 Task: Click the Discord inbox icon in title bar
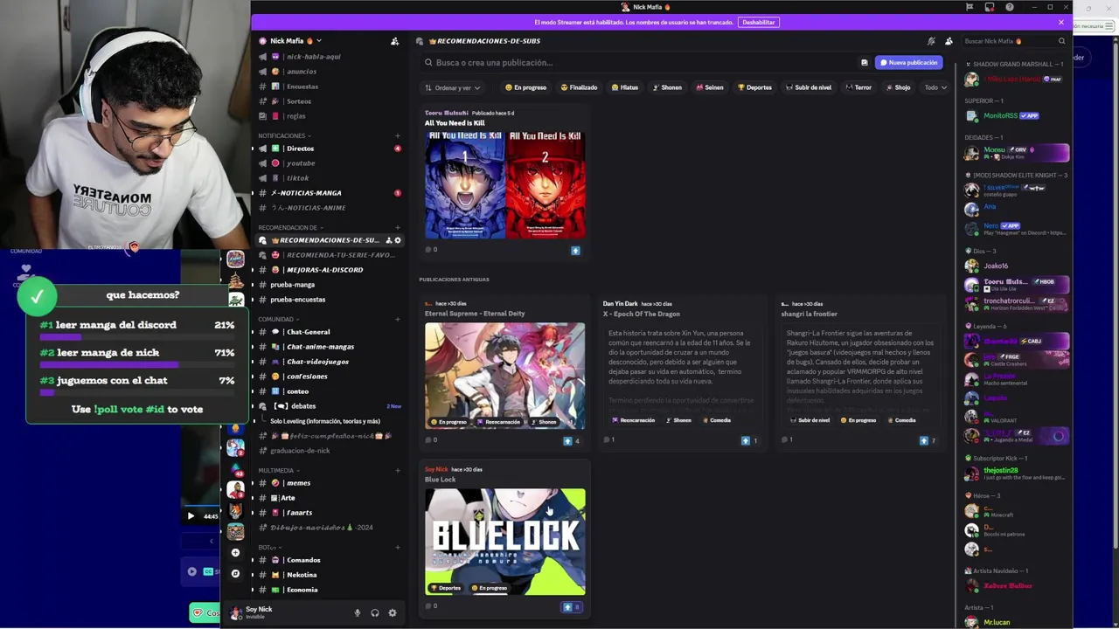coord(990,7)
